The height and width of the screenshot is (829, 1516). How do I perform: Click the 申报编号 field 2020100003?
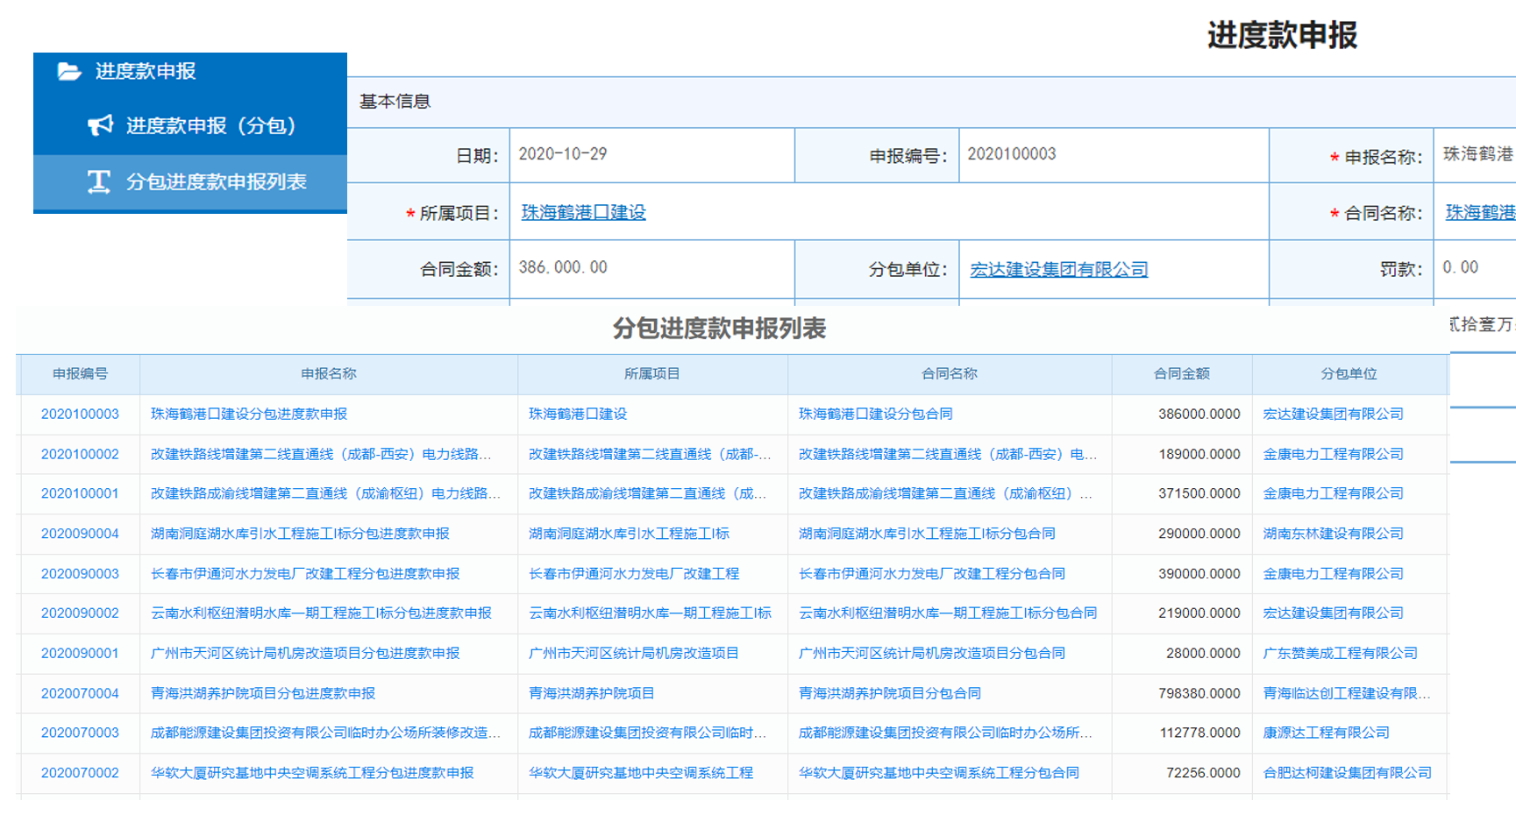tap(1114, 155)
